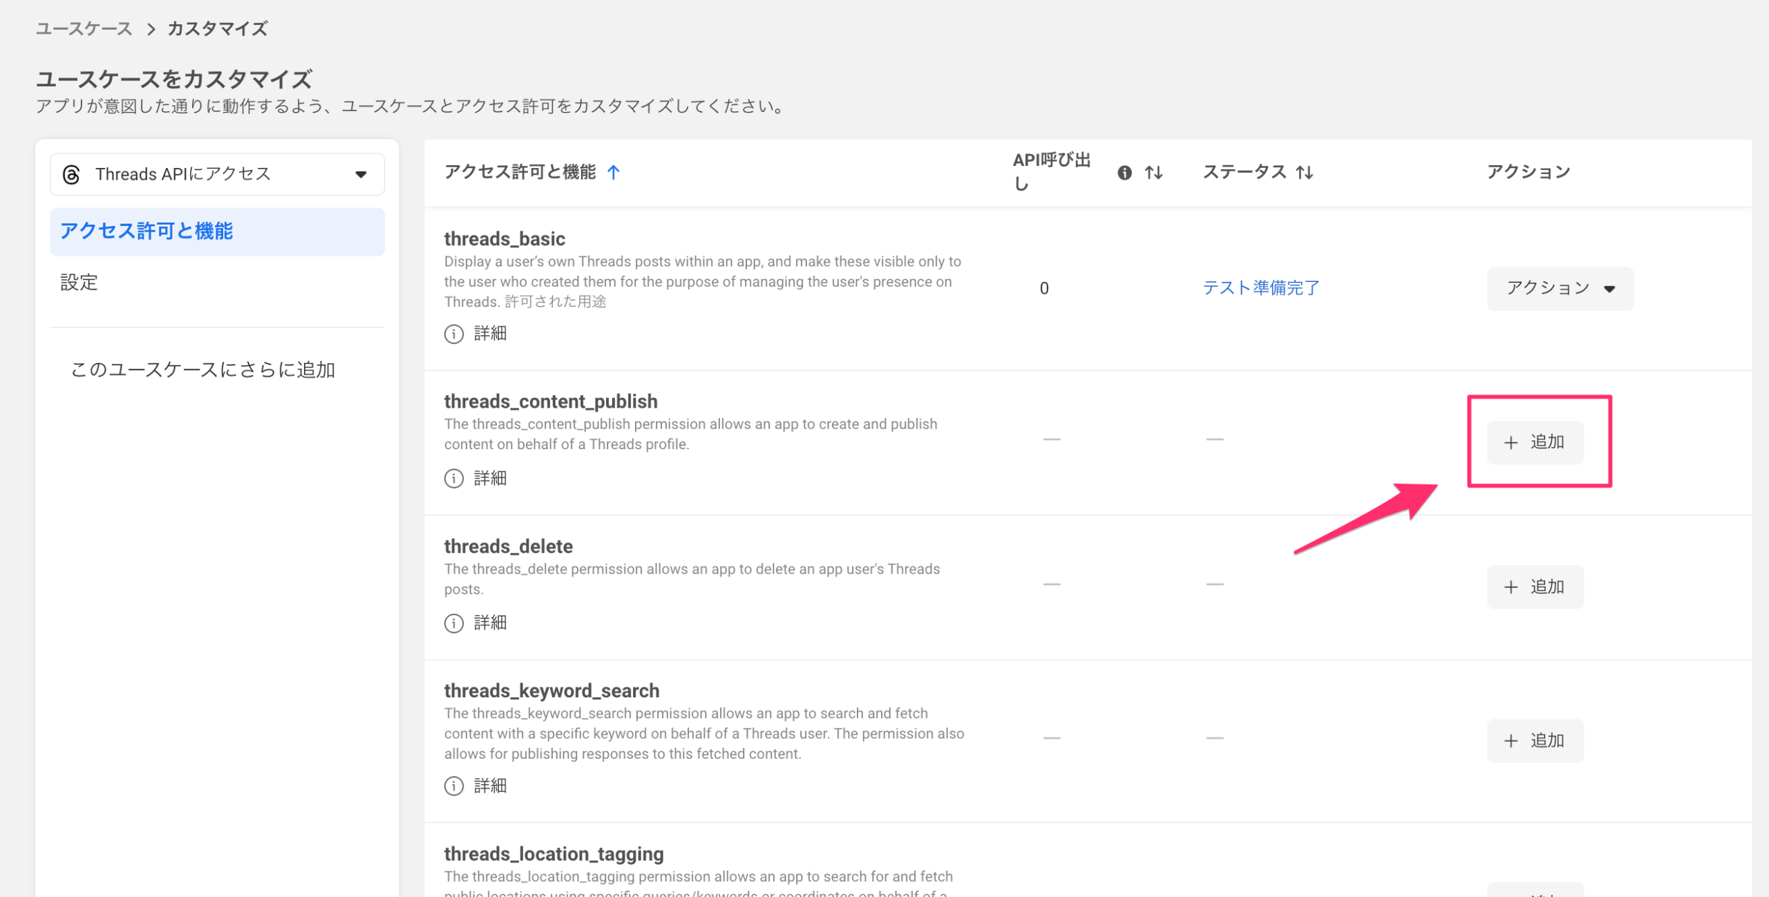1769x897 pixels.
Task: Click blue sort arrow beside アクセス許可と機能
Action: 614,172
